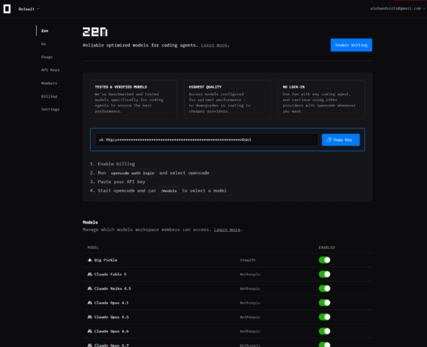
Task: Navigate to Members page
Action: pos(49,83)
